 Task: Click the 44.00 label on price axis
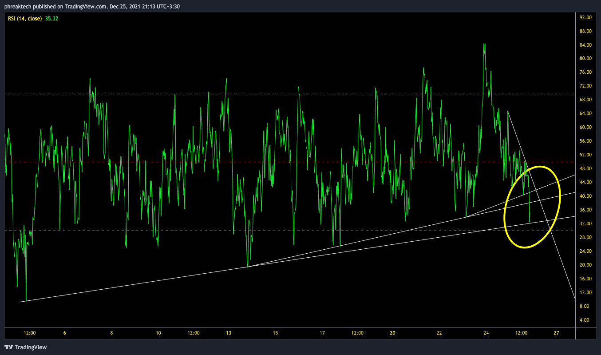(x=586, y=182)
